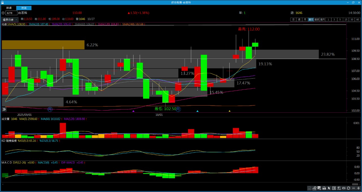Viewport: 362px width, 192px height.
Task: Click the 4.64% volume profile bar
Action: point(33,102)
